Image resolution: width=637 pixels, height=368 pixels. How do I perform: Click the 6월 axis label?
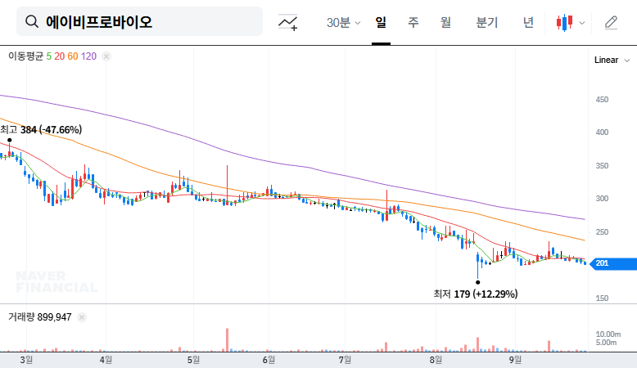[269, 360]
